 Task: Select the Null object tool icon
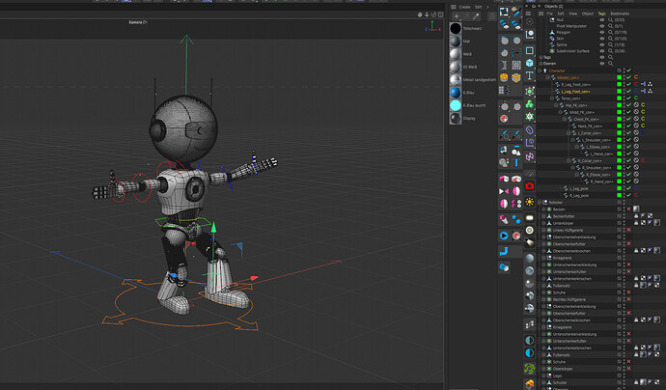coord(530,35)
